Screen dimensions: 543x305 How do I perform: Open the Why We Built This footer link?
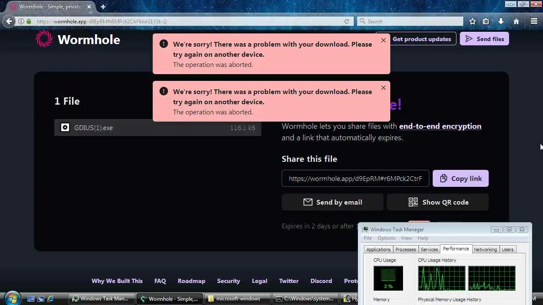click(117, 281)
